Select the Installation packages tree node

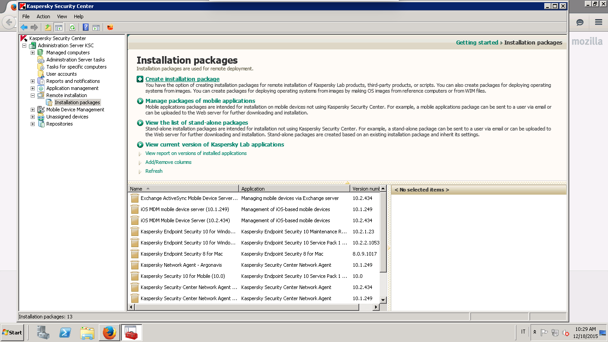[77, 102]
